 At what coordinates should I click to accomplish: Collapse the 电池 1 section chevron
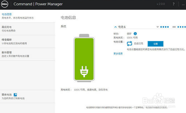tap(116, 27)
